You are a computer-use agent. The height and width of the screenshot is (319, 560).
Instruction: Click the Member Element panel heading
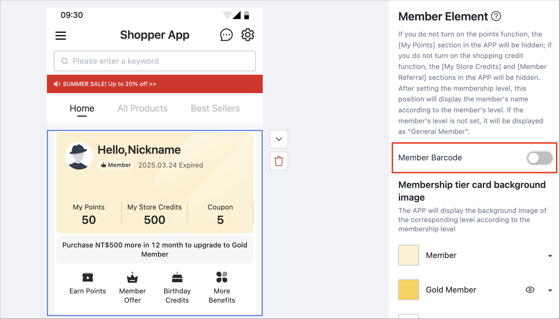point(443,16)
